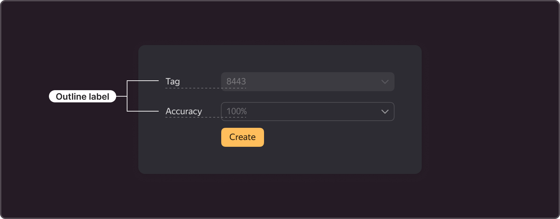Click the Tag field label
The height and width of the screenshot is (219, 560).
point(173,81)
